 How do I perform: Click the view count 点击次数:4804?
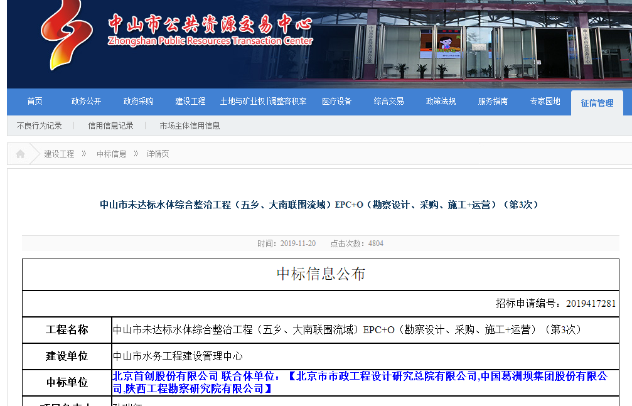tap(356, 243)
